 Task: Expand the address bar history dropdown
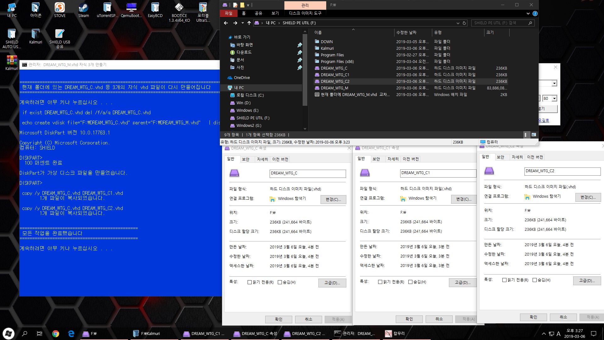pos(458,23)
